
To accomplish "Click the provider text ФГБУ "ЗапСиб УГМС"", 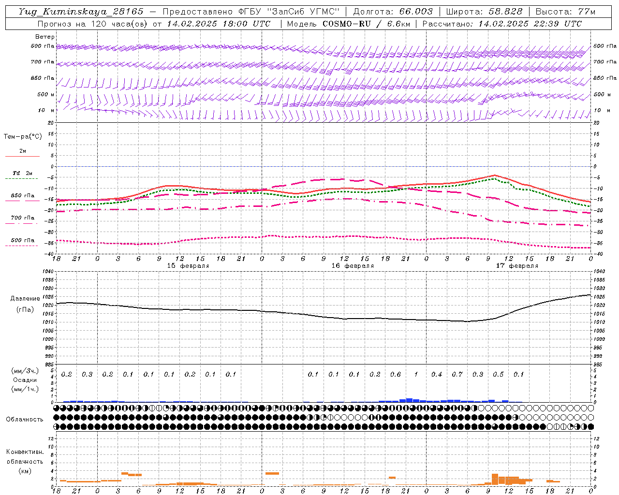I will pos(289,12).
